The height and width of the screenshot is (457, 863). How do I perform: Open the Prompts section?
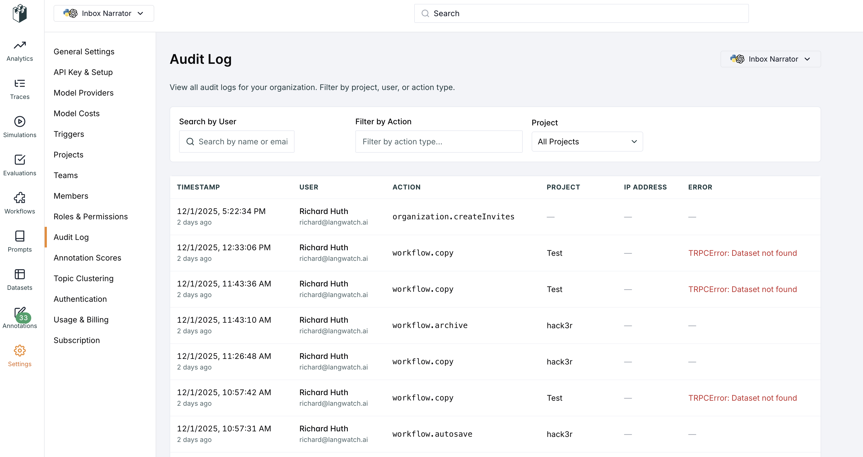click(x=20, y=242)
